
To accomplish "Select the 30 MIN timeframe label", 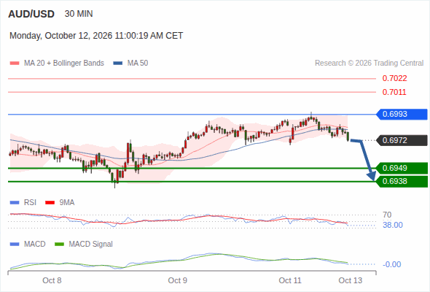I will tap(79, 14).
